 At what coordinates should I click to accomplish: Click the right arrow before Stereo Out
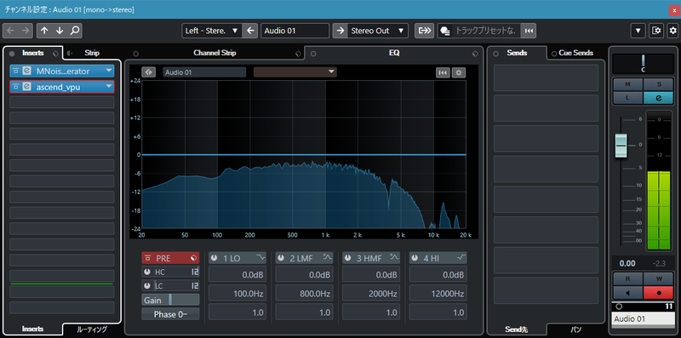pos(340,31)
